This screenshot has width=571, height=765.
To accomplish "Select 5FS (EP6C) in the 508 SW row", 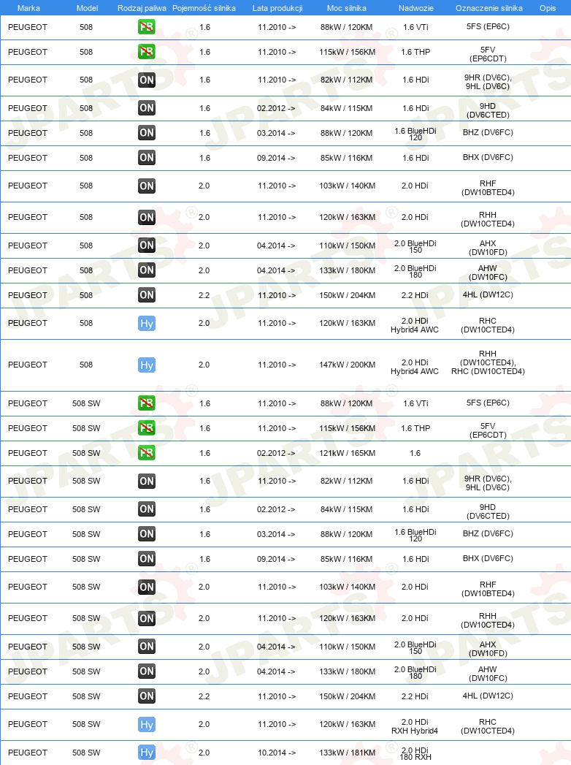I will click(488, 403).
